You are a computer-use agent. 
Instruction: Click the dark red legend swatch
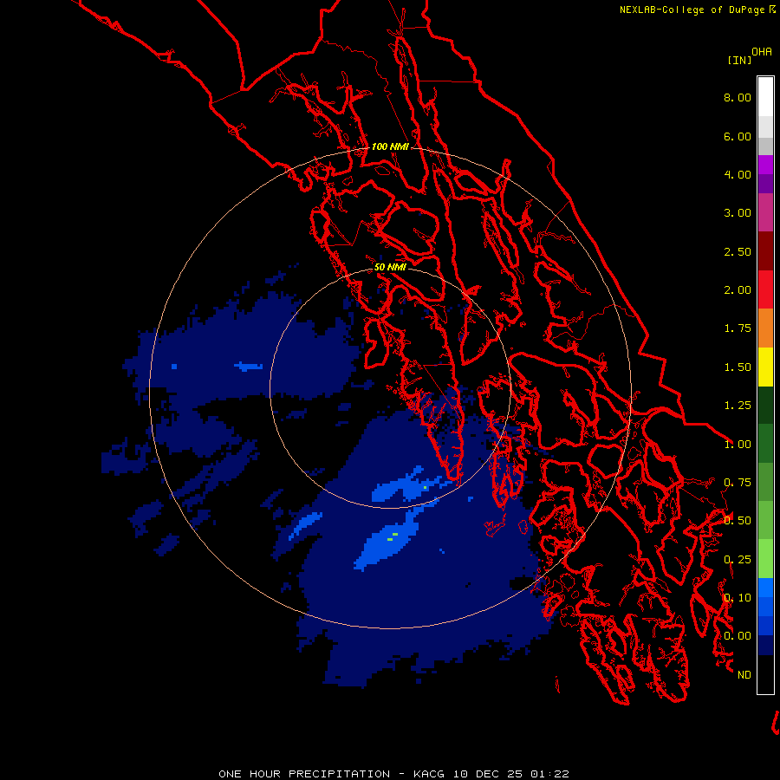click(x=765, y=251)
